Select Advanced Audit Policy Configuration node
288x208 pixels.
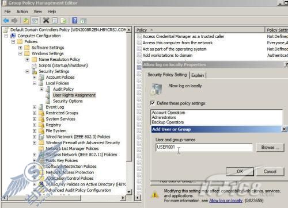[x=78, y=190]
